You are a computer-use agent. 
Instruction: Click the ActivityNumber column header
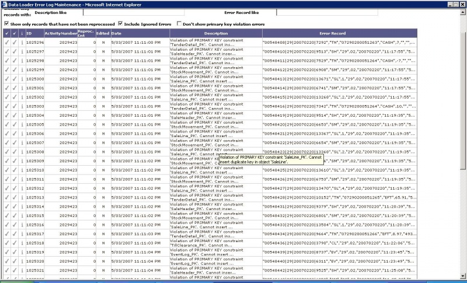pyautogui.click(x=61, y=33)
